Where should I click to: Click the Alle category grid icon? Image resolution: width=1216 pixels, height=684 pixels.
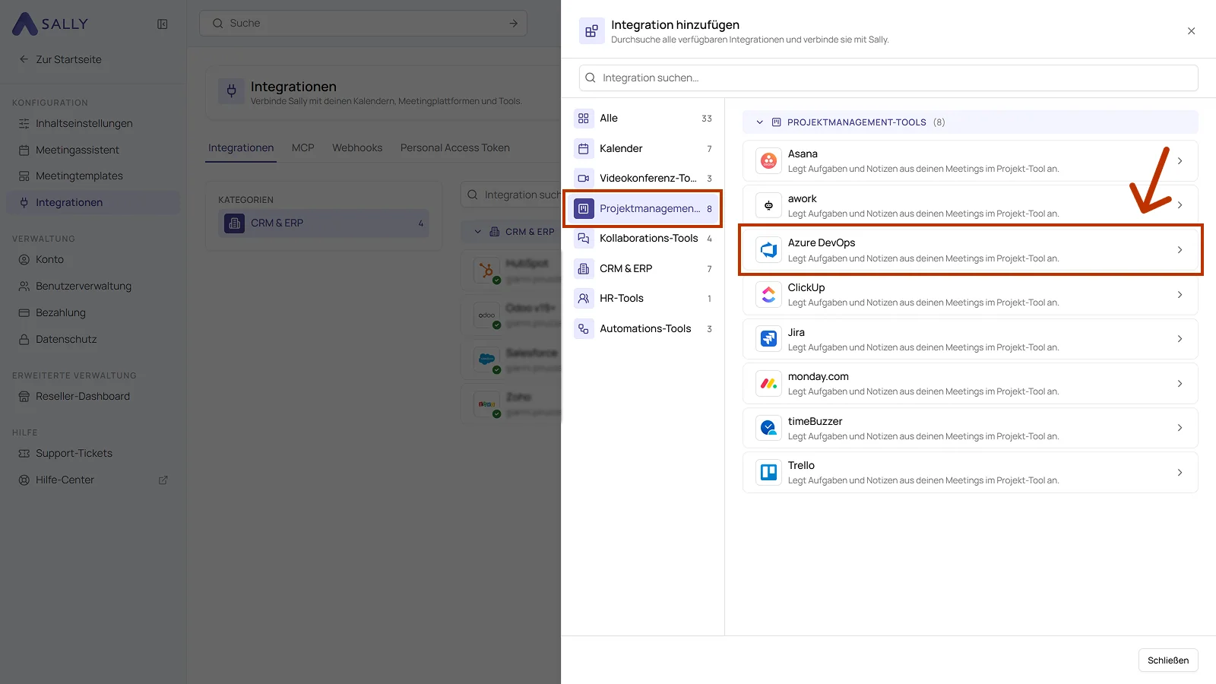pyautogui.click(x=584, y=119)
